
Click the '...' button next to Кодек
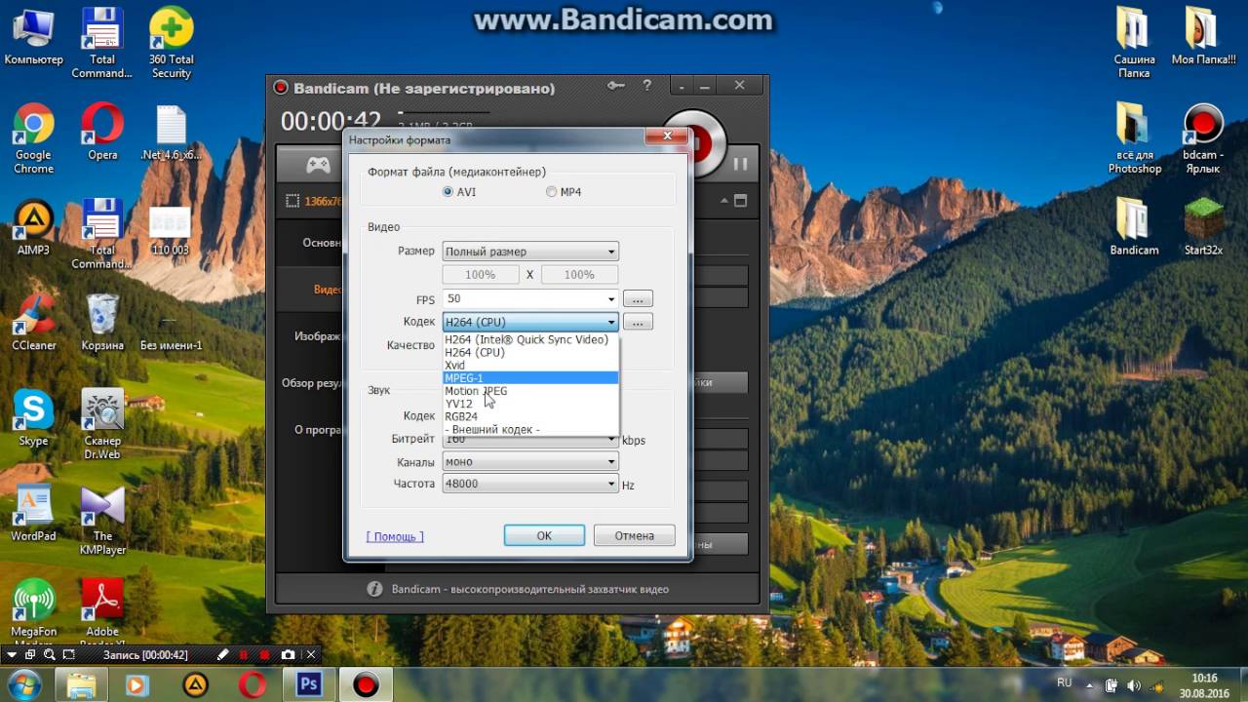click(x=638, y=322)
